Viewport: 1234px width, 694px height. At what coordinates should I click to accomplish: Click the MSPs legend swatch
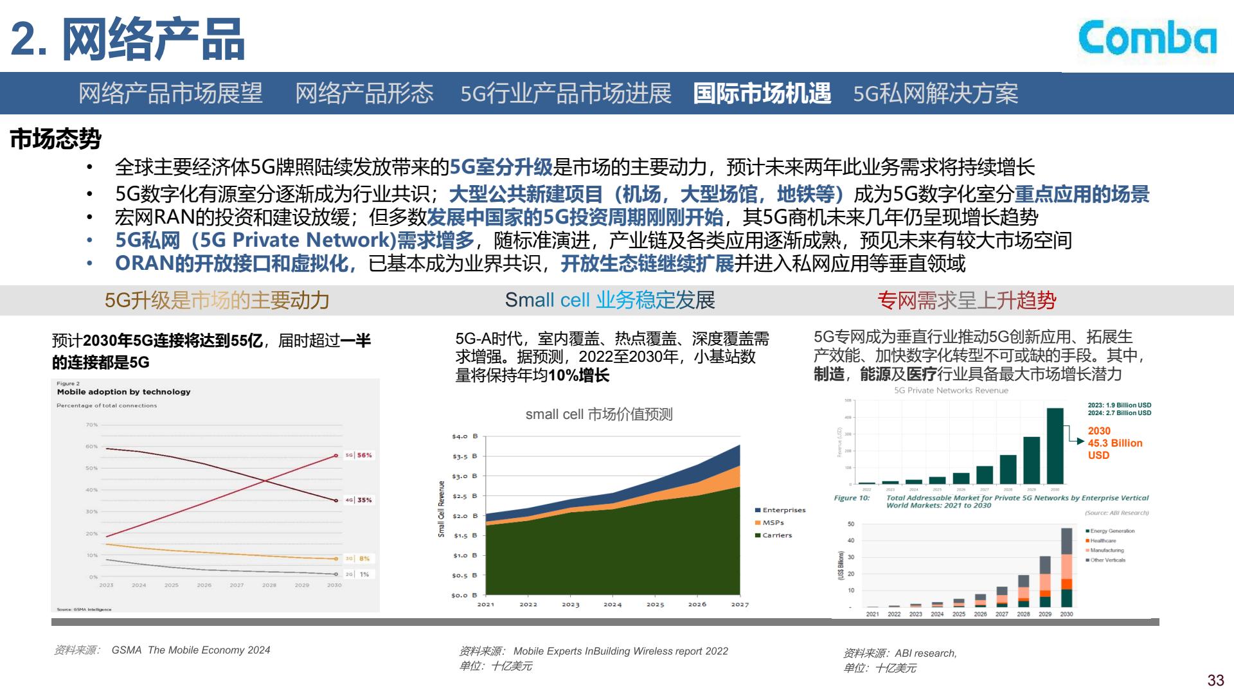pos(758,523)
